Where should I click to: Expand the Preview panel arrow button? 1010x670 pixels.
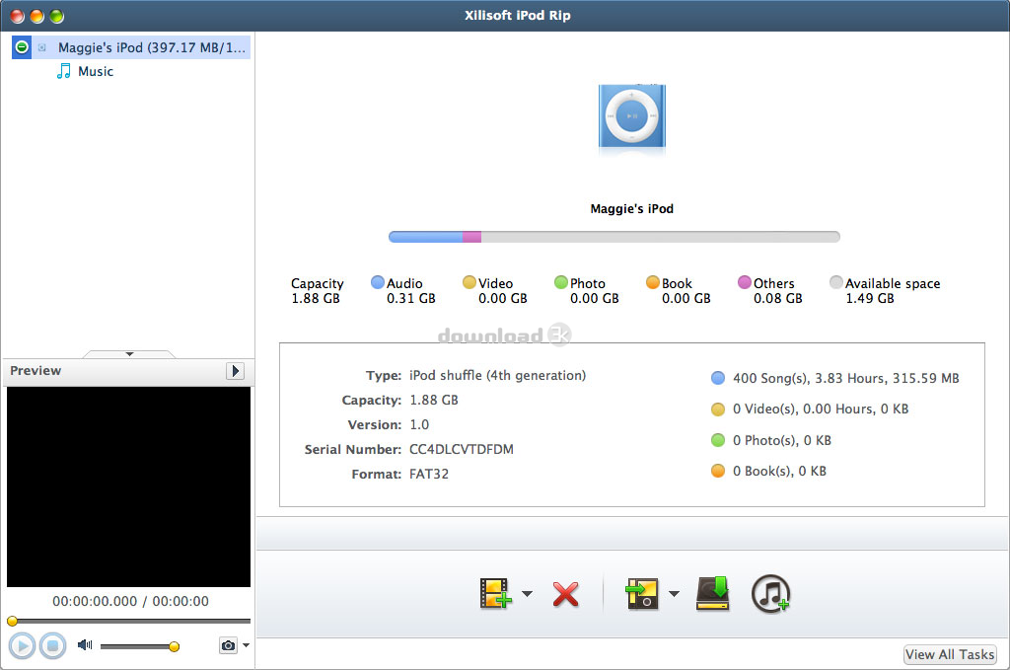235,371
